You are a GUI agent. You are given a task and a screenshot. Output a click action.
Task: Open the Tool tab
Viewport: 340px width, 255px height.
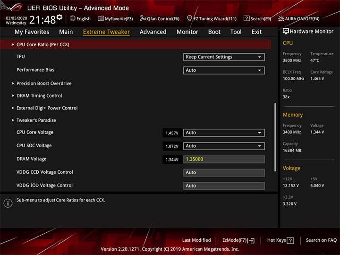pyautogui.click(x=236, y=32)
